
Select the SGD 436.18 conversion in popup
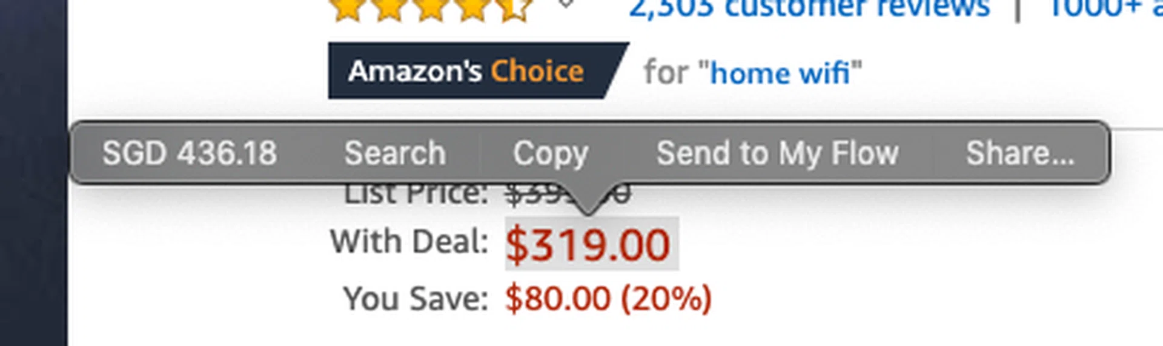[190, 153]
